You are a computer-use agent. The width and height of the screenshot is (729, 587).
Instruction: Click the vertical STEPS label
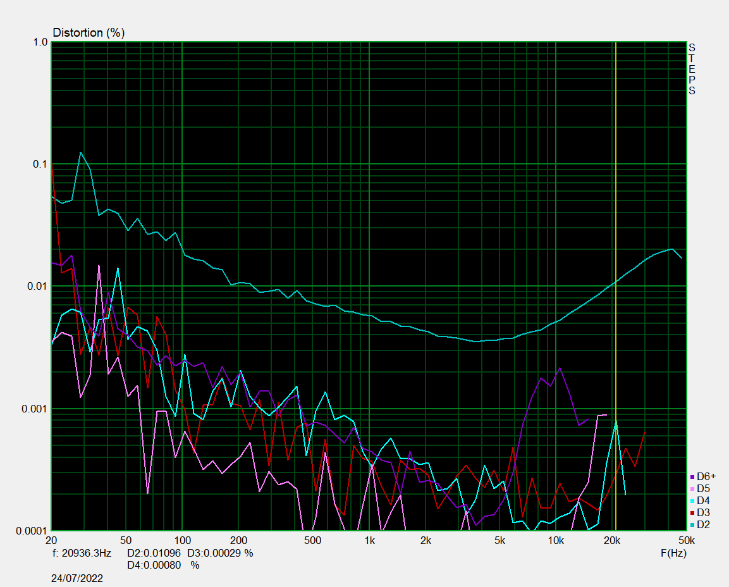coord(692,70)
